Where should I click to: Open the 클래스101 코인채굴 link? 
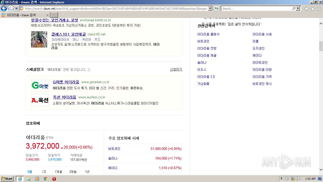[68, 34]
